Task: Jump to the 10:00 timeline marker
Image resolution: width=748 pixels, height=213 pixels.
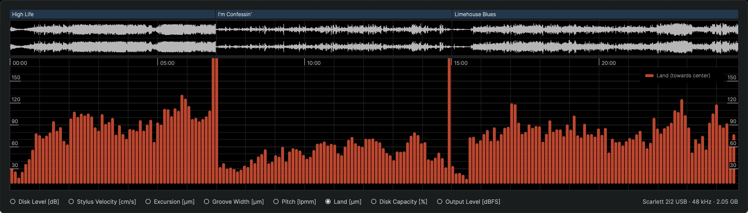Action: pyautogui.click(x=314, y=63)
